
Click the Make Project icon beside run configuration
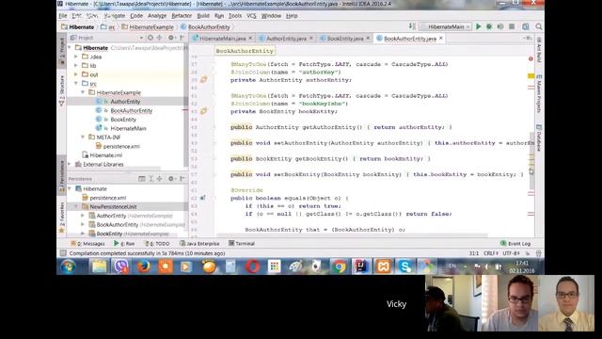coord(412,26)
